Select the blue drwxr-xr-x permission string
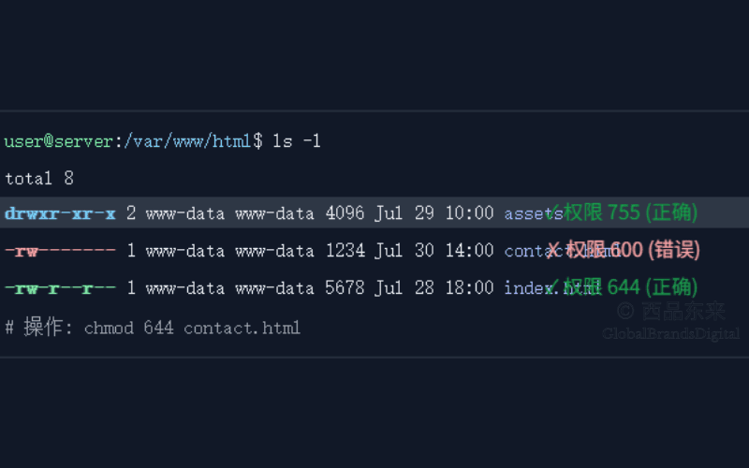This screenshot has height=468, width=749. [x=60, y=213]
